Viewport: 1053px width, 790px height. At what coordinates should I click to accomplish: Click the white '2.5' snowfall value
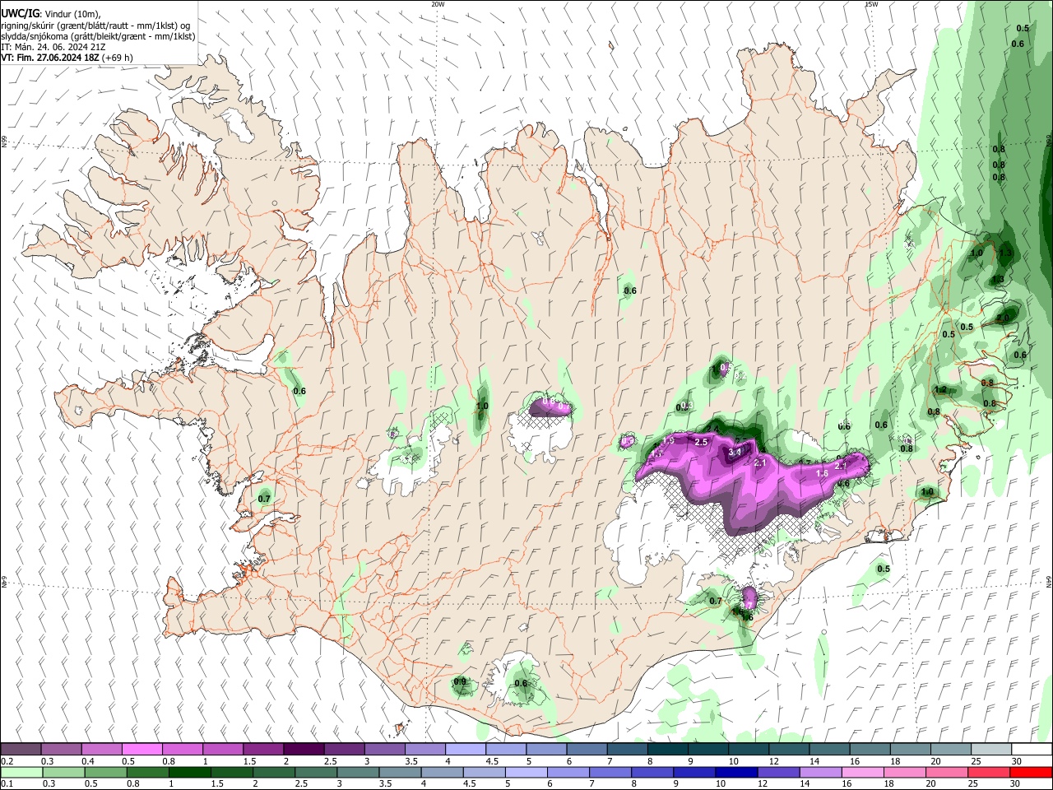point(702,442)
